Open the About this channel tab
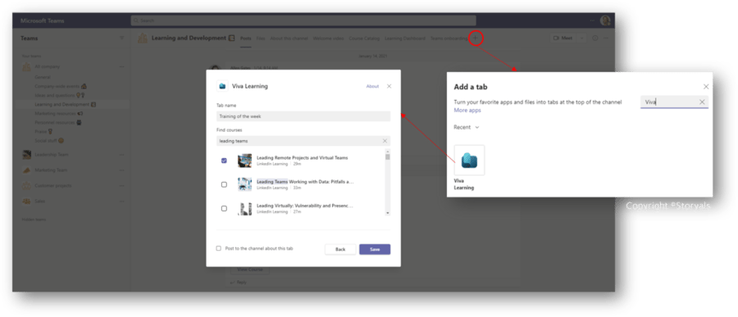Viewport: 738px width, 317px height. click(x=289, y=38)
